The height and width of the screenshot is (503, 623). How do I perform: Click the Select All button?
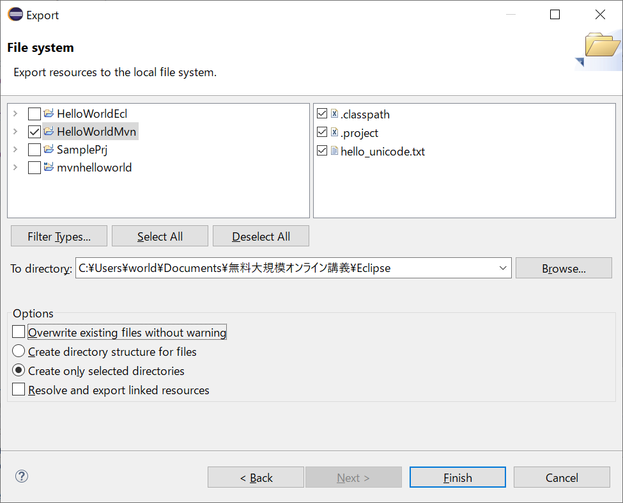(159, 236)
